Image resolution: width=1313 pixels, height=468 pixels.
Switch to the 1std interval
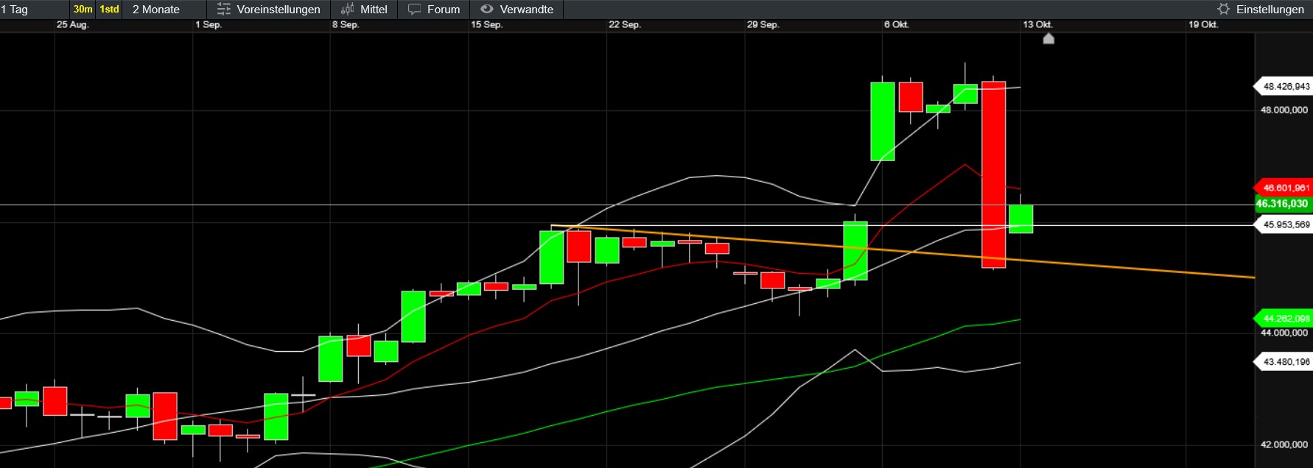109,10
